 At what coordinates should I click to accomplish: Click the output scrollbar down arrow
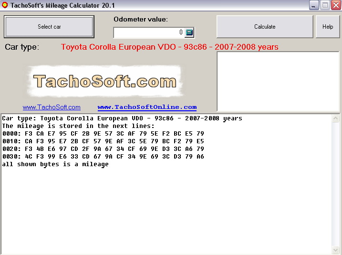pos(335,250)
